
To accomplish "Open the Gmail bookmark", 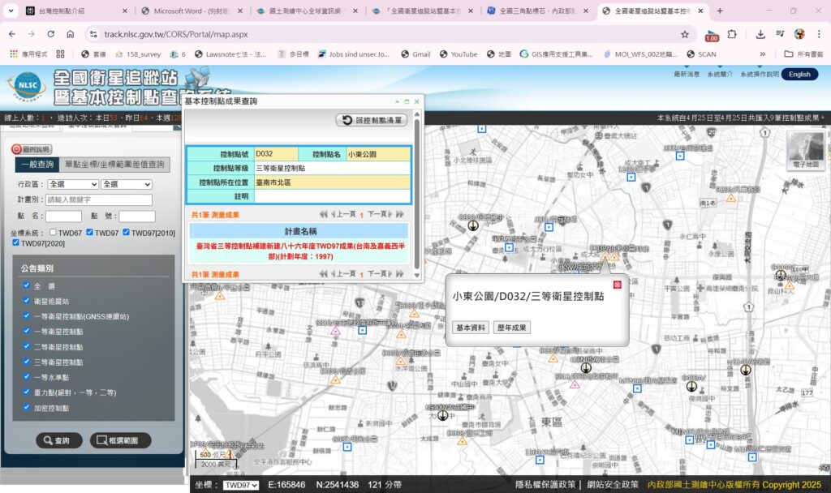I will (x=415, y=54).
